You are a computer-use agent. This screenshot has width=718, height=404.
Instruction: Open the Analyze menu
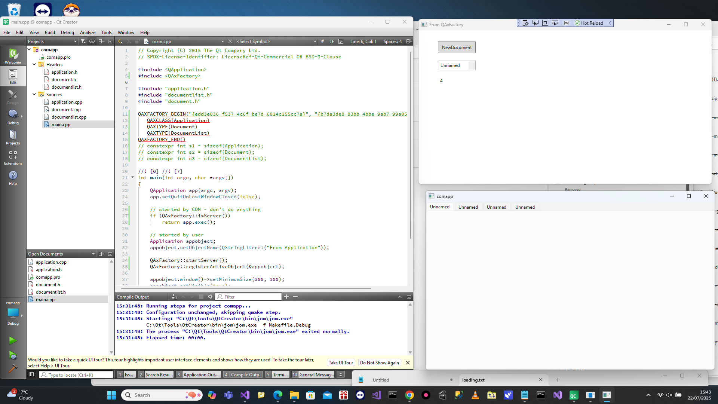88,33
